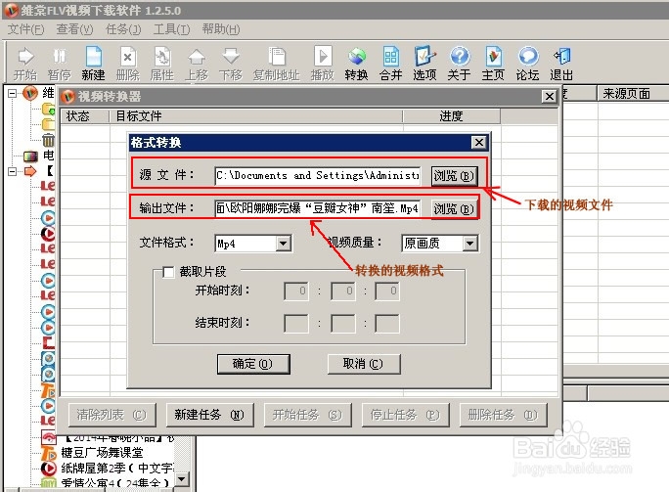Open the 工具(T) menu
Image resolution: width=669 pixels, height=492 pixels.
coord(171,29)
